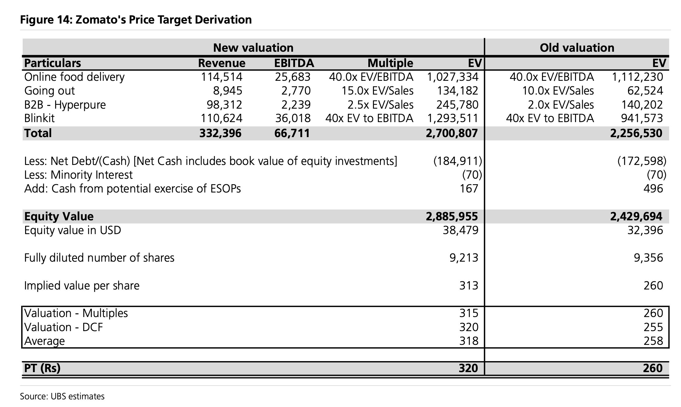This screenshot has width=681, height=407.
Task: Select the 'Total' row label
Action: pyautogui.click(x=38, y=133)
